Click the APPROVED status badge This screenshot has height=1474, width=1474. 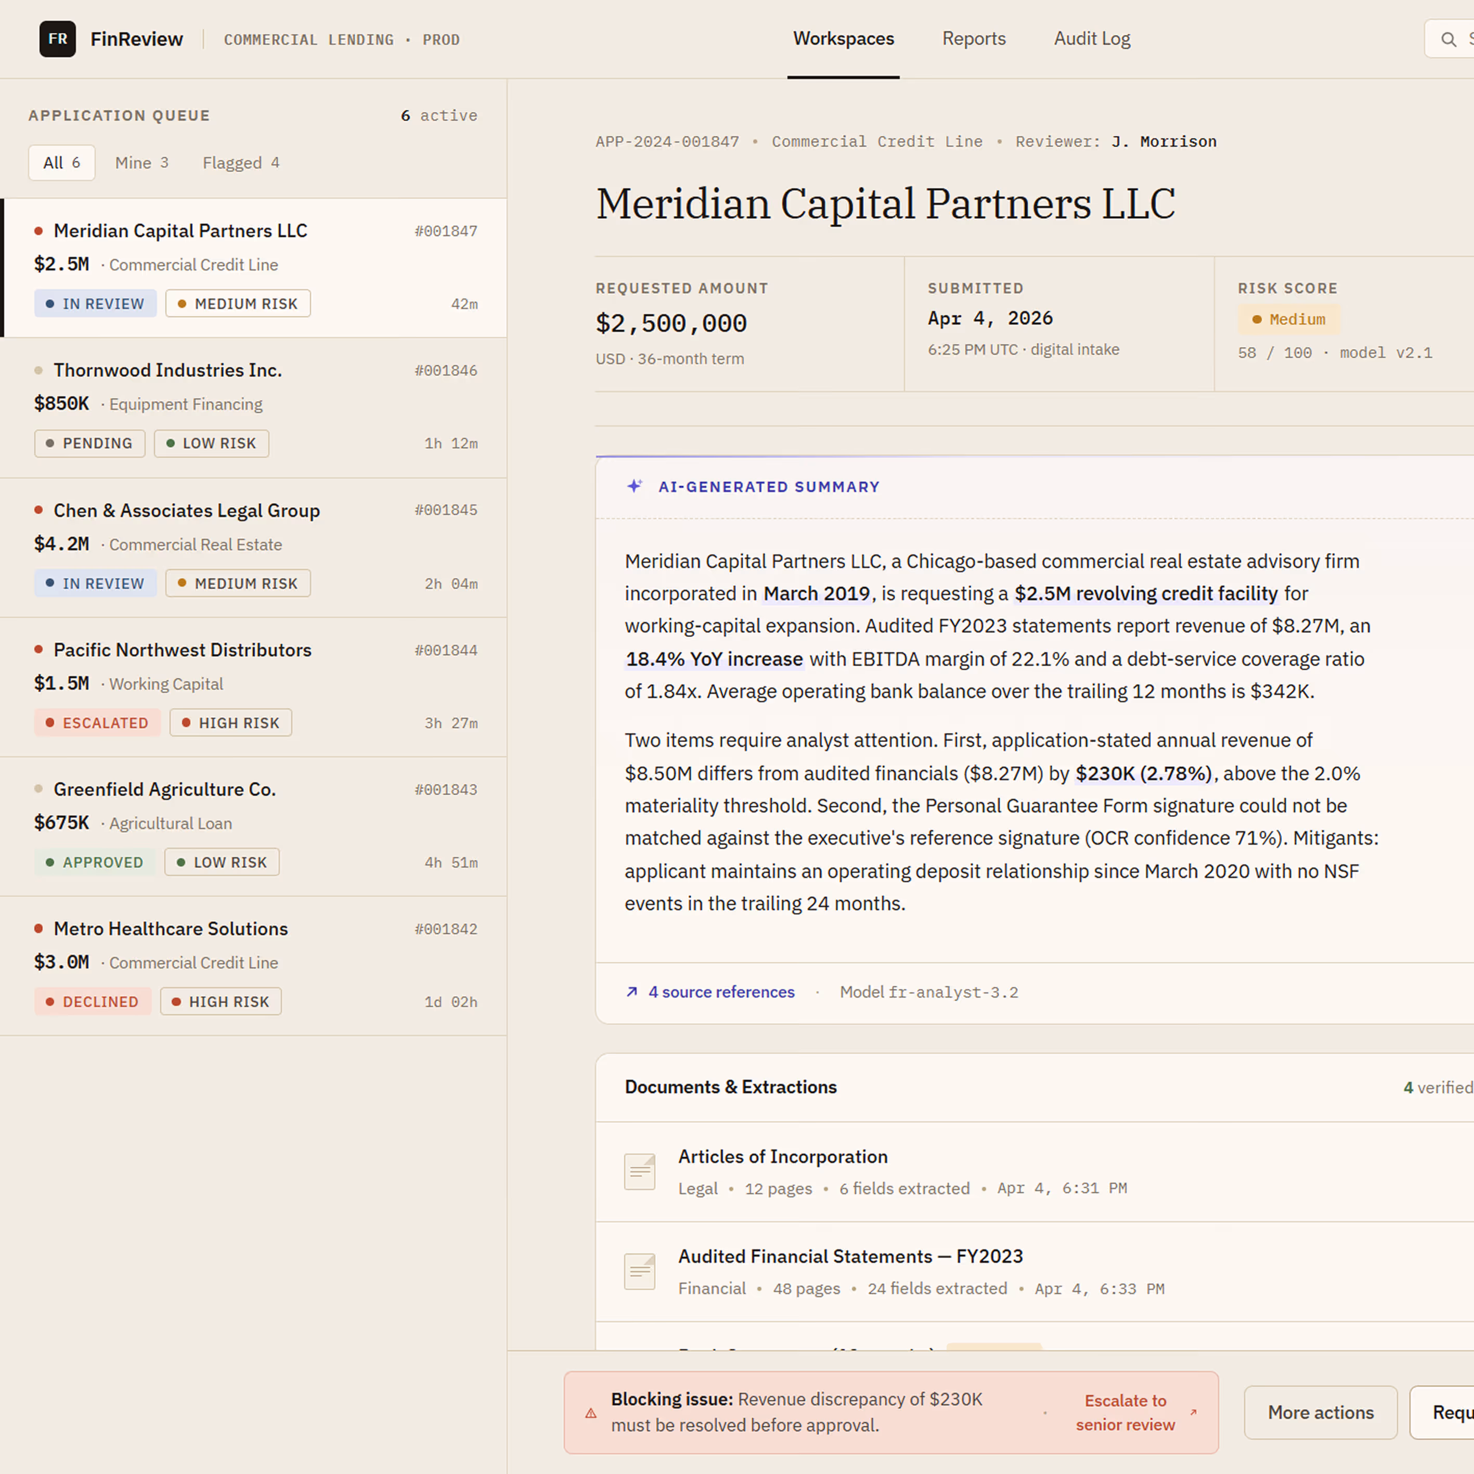(x=95, y=862)
